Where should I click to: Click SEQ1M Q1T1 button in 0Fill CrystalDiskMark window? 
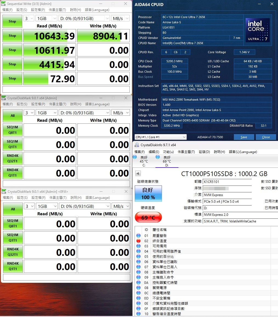(13, 237)
